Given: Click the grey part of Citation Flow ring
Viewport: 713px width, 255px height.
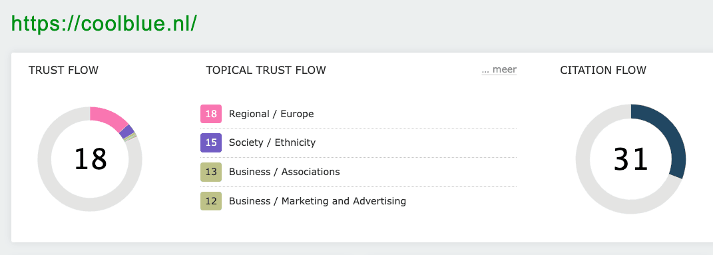Looking at the screenshot, I should pos(587,182).
